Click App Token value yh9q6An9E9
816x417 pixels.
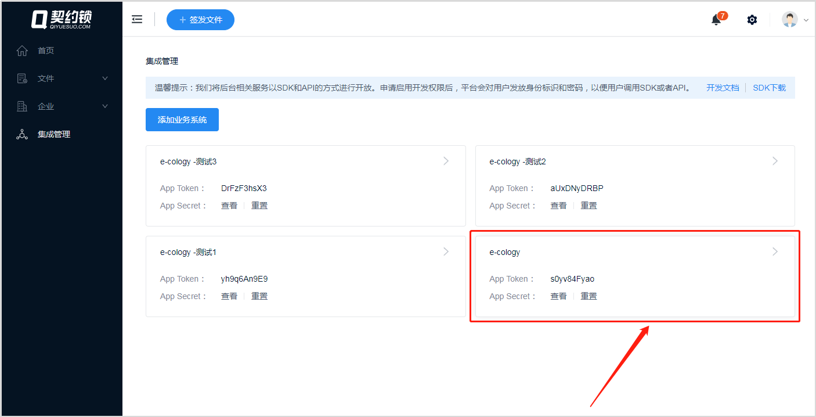click(x=244, y=279)
